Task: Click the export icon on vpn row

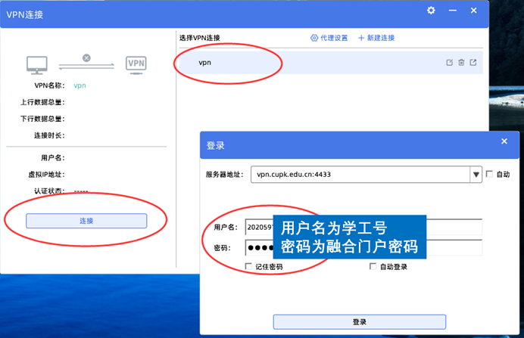Action: pos(473,63)
